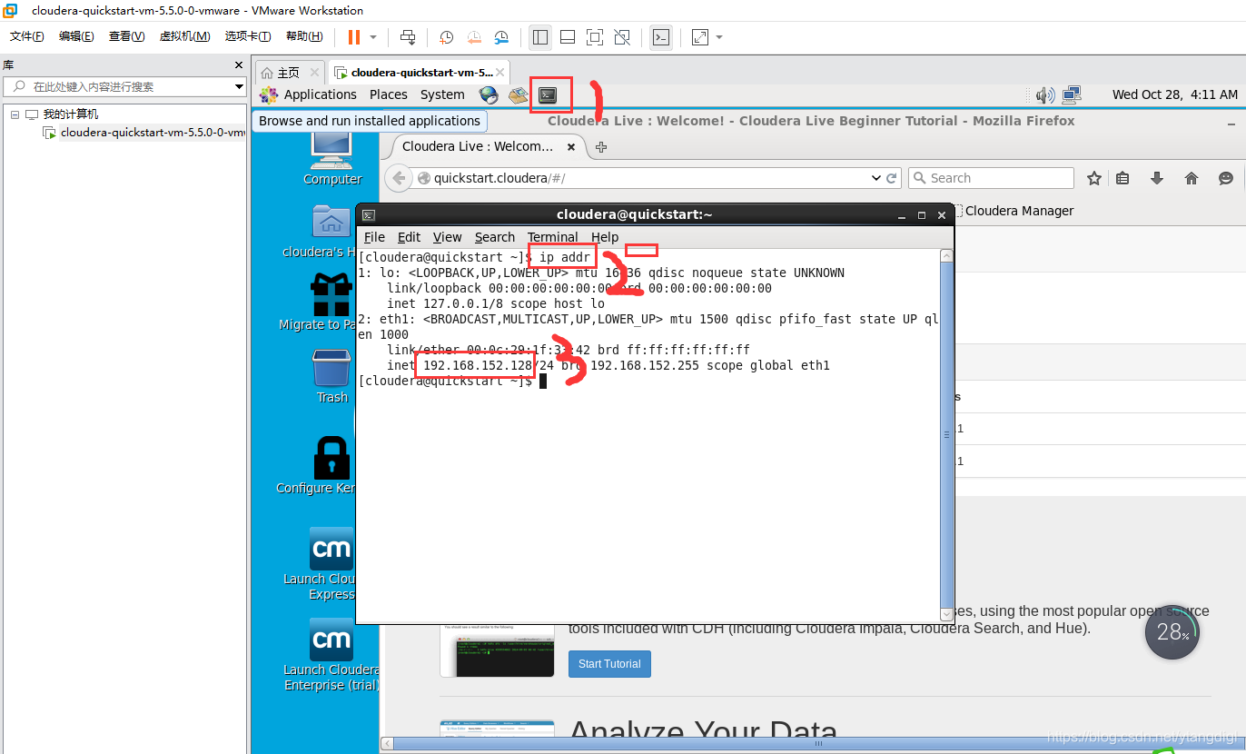
Task: Expand the stretch display dropdown arrow
Action: (719, 37)
